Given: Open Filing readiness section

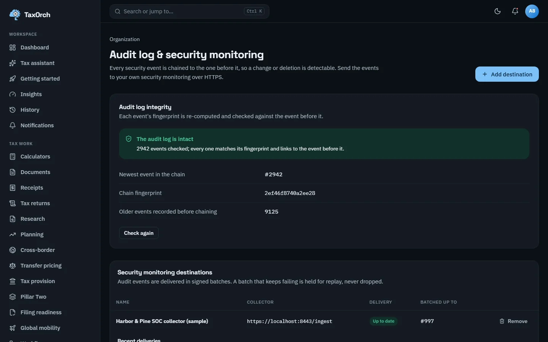Looking at the screenshot, I should (x=50, y=312).
